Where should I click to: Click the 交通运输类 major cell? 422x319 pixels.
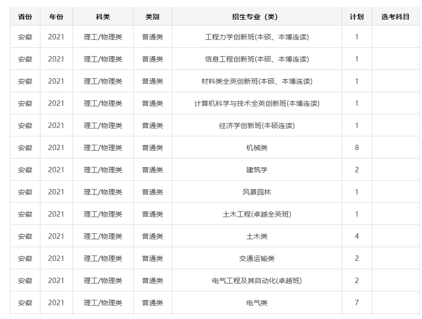point(257,258)
